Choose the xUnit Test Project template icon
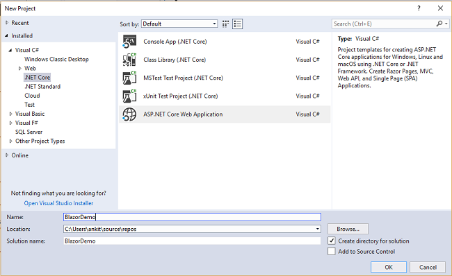Screen dimensions: 452x276 coord(129,96)
